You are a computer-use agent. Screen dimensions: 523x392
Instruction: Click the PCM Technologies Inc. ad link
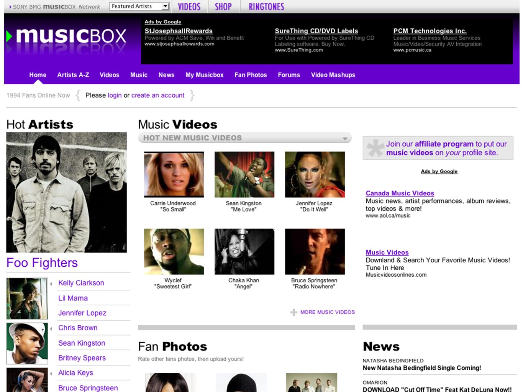pyautogui.click(x=430, y=31)
